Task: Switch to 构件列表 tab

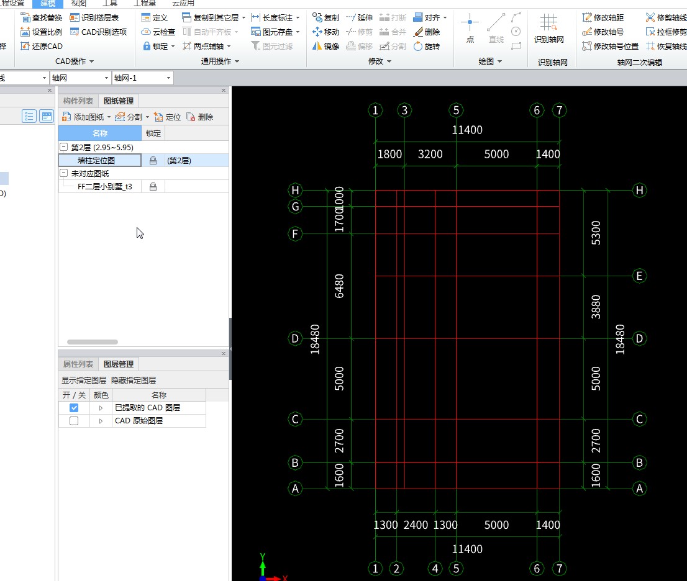Action: click(78, 101)
